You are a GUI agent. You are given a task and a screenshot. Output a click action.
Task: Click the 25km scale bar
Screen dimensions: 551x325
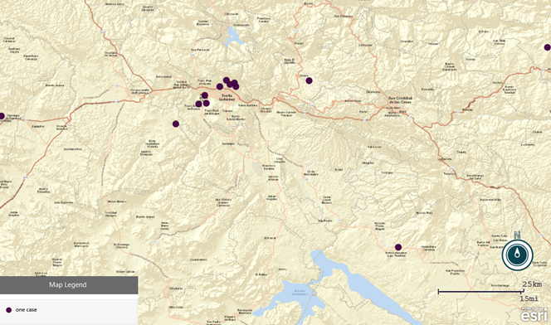[x=480, y=291]
